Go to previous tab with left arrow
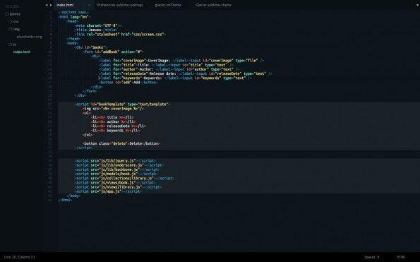 pyautogui.click(x=47, y=5)
